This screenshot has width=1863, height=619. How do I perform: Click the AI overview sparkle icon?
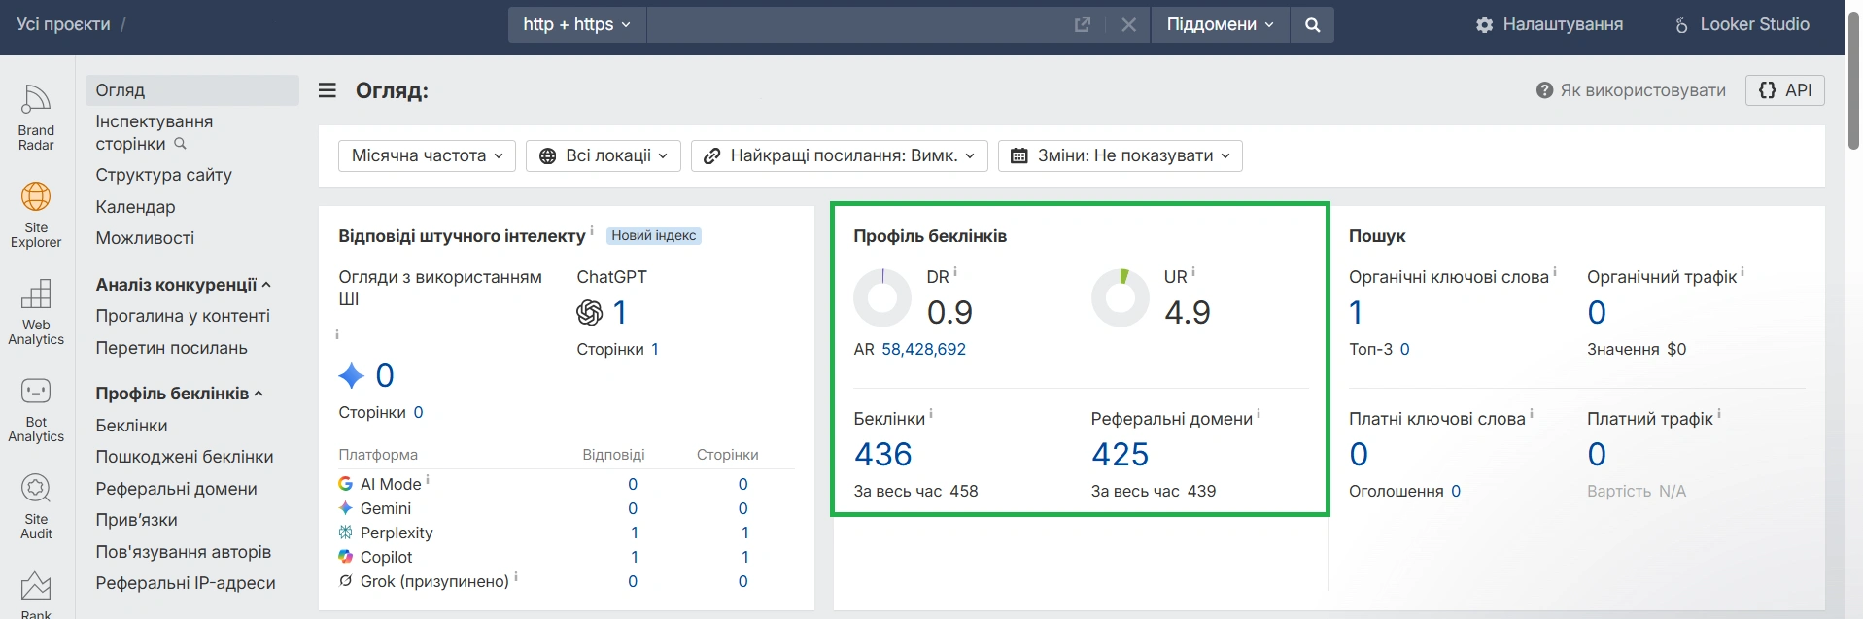coord(352,375)
